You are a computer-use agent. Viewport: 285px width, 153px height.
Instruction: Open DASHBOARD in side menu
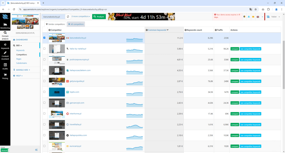tap(21, 40)
